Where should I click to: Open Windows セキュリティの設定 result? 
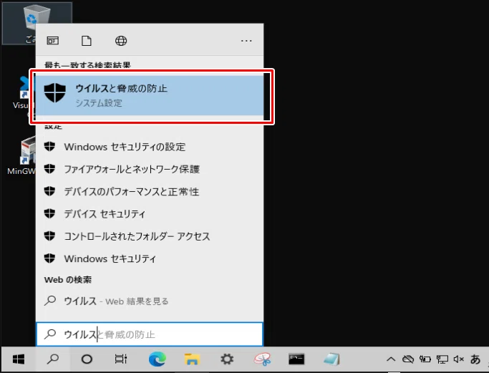(x=150, y=147)
